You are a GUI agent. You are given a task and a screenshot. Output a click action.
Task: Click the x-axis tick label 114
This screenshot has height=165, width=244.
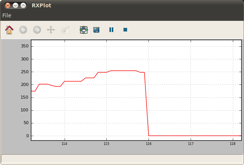coord(64,144)
